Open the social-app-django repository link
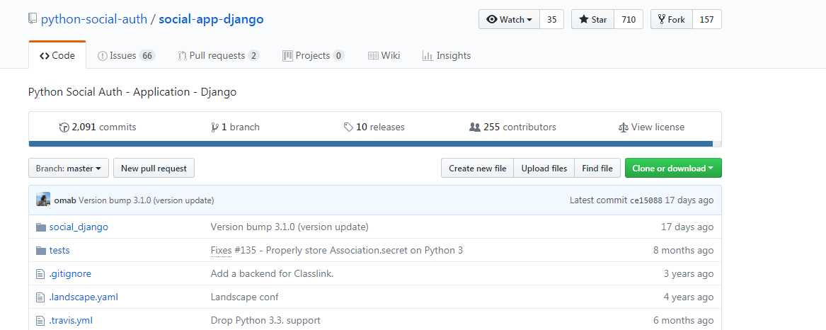Viewport: 826px width, 330px height. coord(211,20)
